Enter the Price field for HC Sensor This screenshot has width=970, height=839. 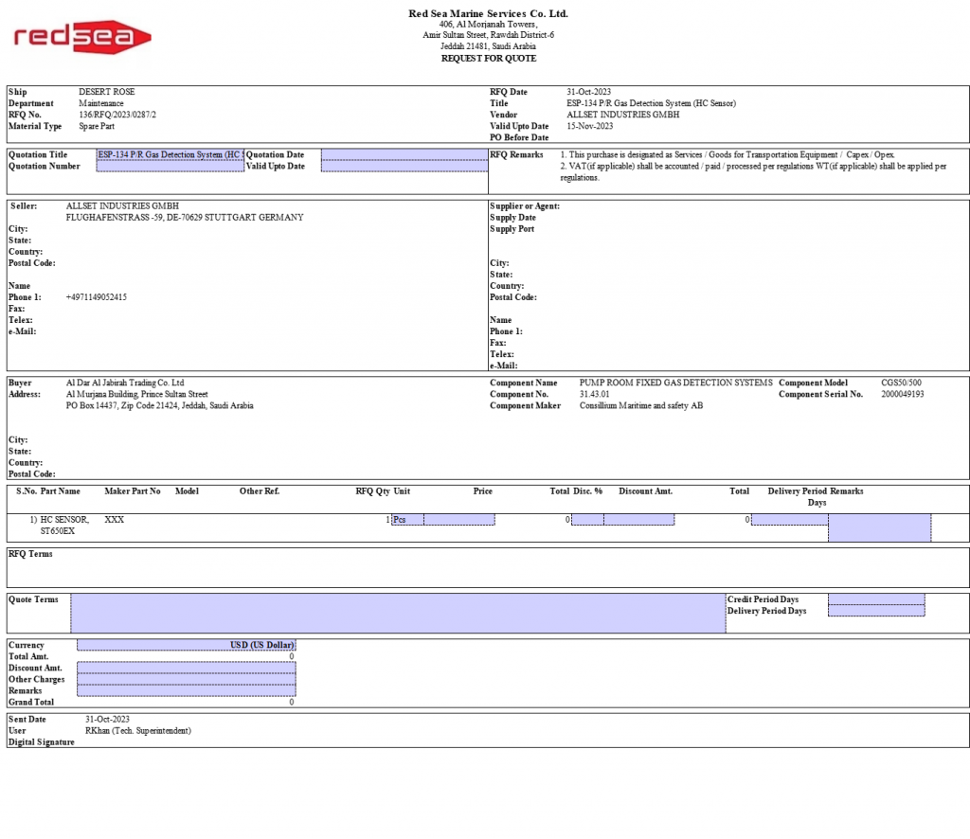[x=458, y=520]
